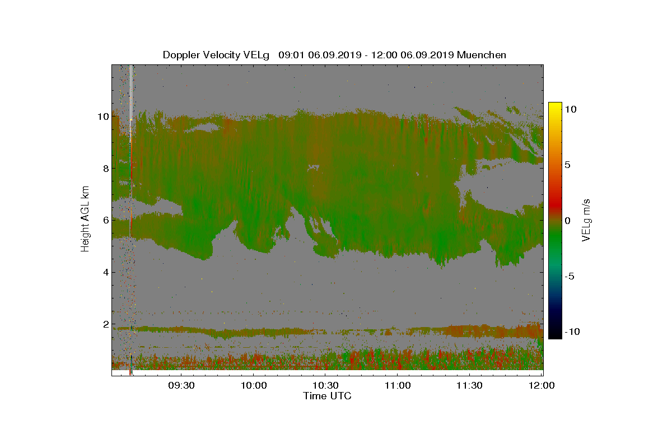Click the '10:00' time tick label
The width and height of the screenshot is (672, 448).
(254, 385)
